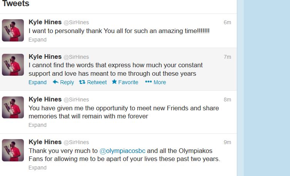Screen dimensions: 290x176
Task: Click the @SirHines handle on the last tweet
Action: click(76, 142)
